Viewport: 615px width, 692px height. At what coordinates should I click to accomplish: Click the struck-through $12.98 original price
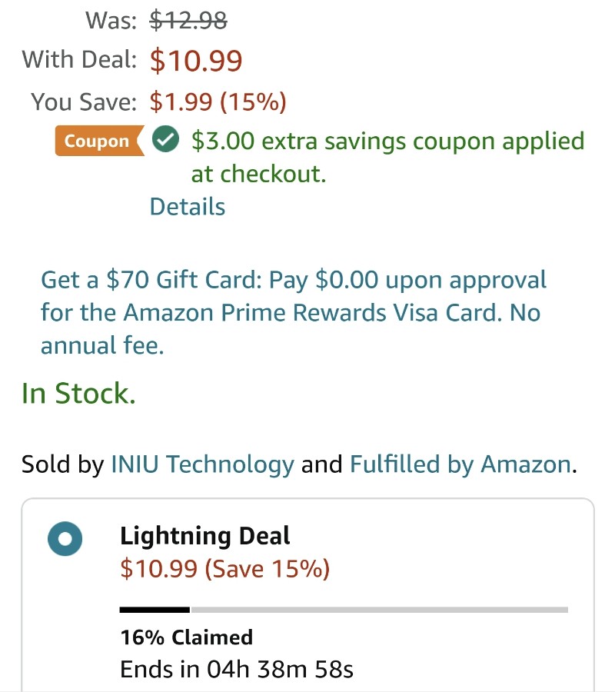coord(188,20)
